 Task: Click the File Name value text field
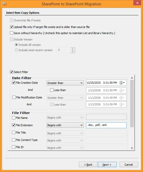tap(106, 117)
